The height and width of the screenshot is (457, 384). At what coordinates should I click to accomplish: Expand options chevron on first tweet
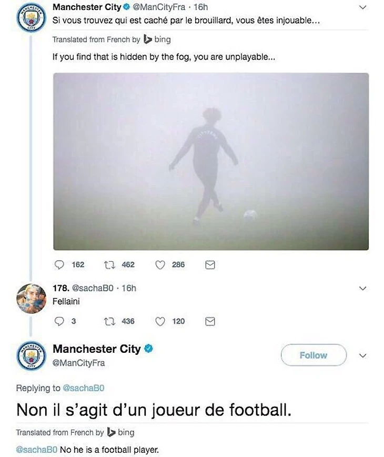click(x=363, y=7)
